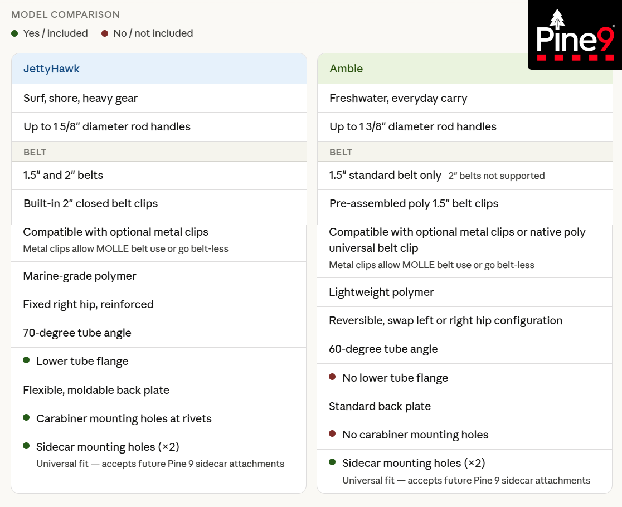Click red dot beside 'No lower tube flange'
This screenshot has height=507, width=622.
click(x=332, y=377)
